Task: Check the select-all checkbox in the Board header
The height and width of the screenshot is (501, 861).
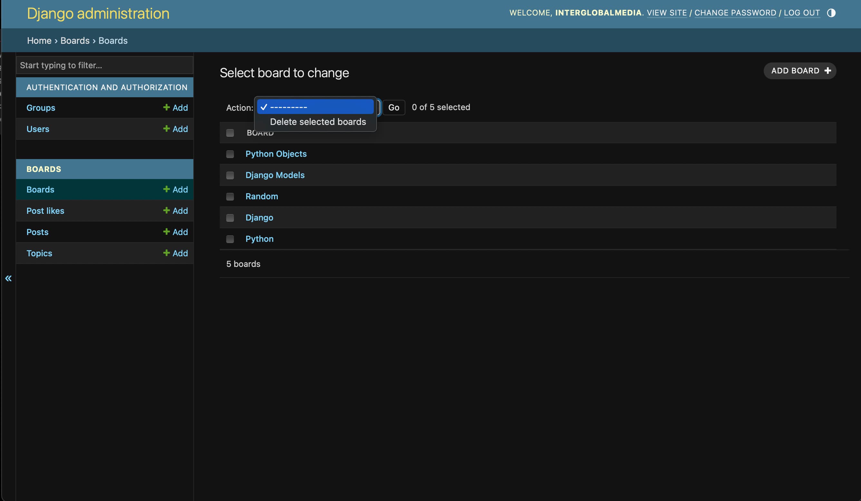Action: [x=230, y=133]
